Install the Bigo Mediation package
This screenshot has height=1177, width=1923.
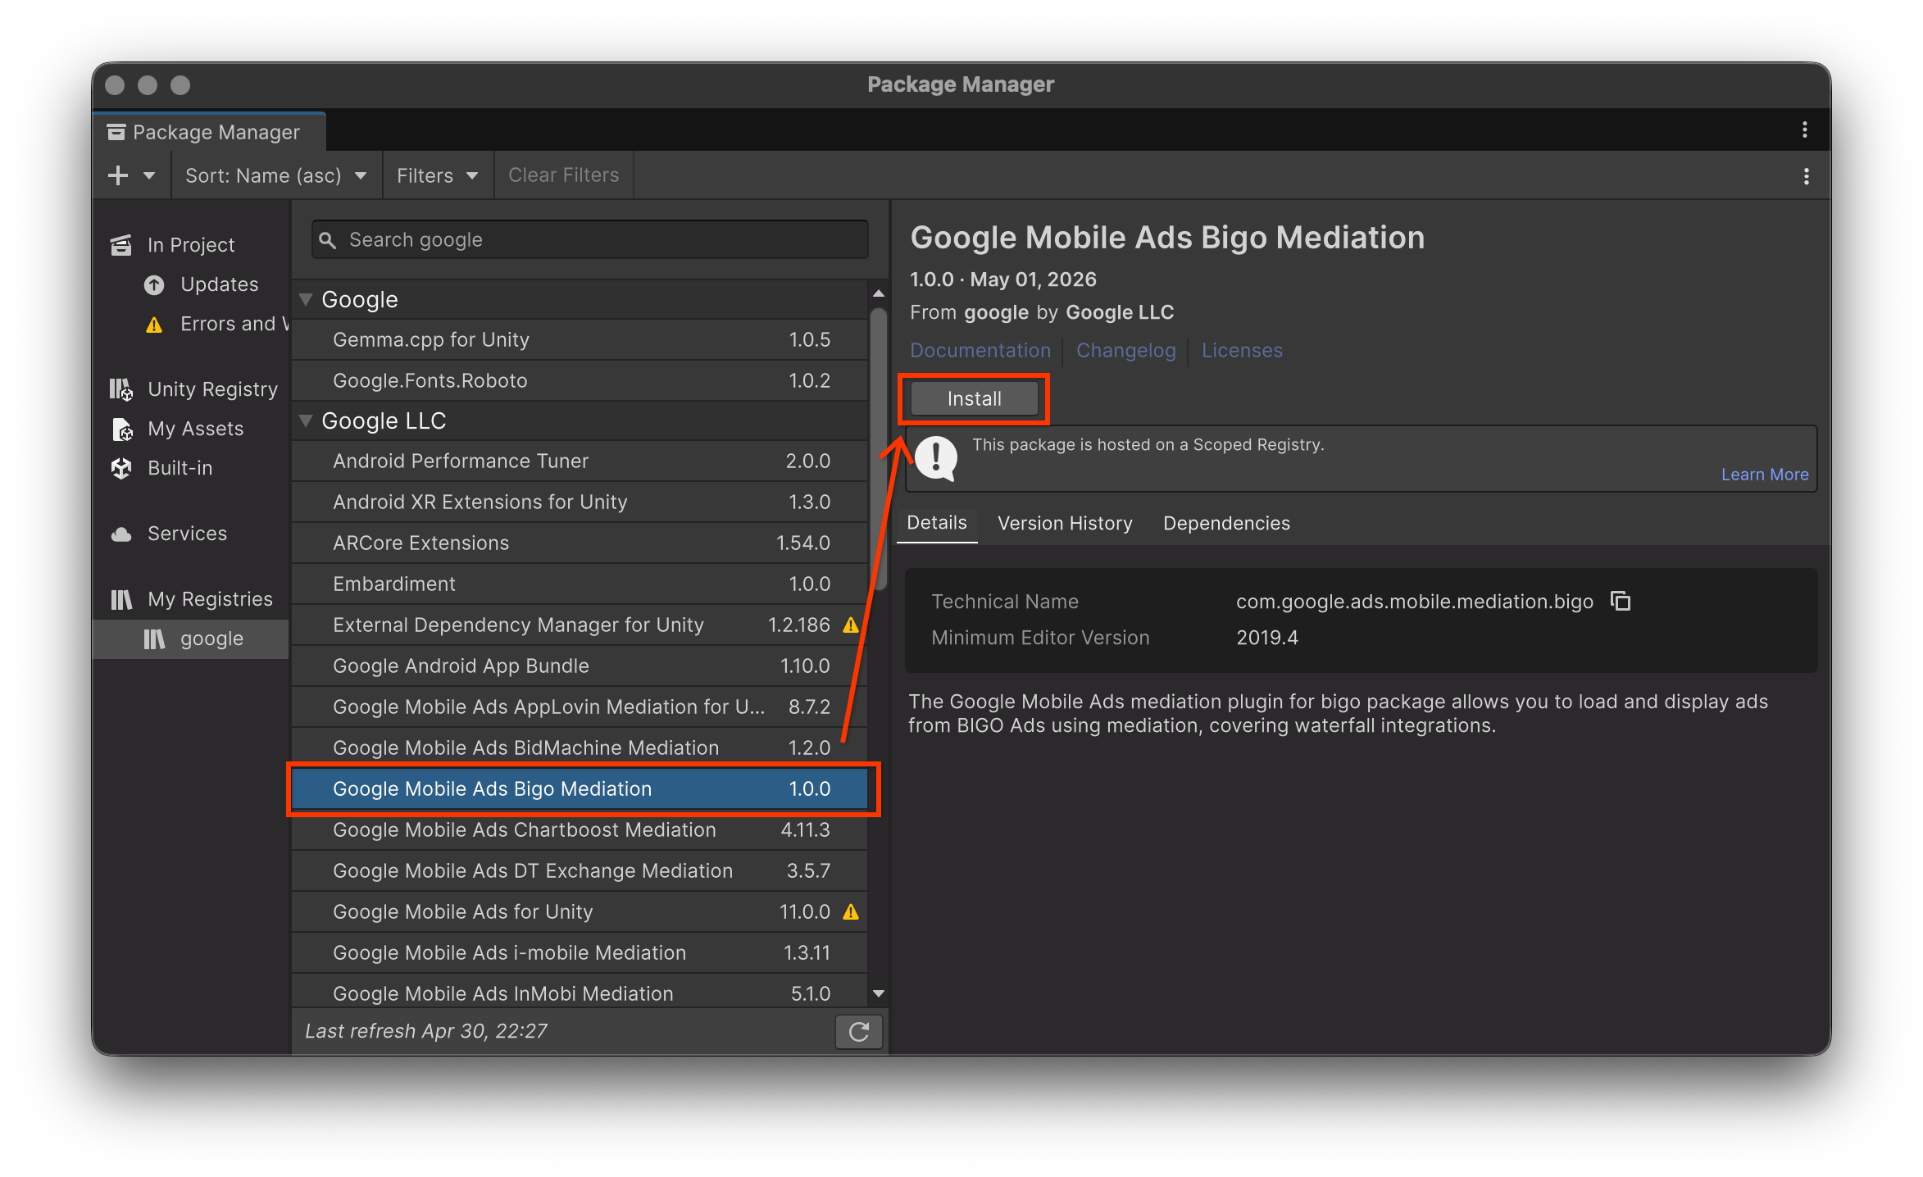[974, 399]
